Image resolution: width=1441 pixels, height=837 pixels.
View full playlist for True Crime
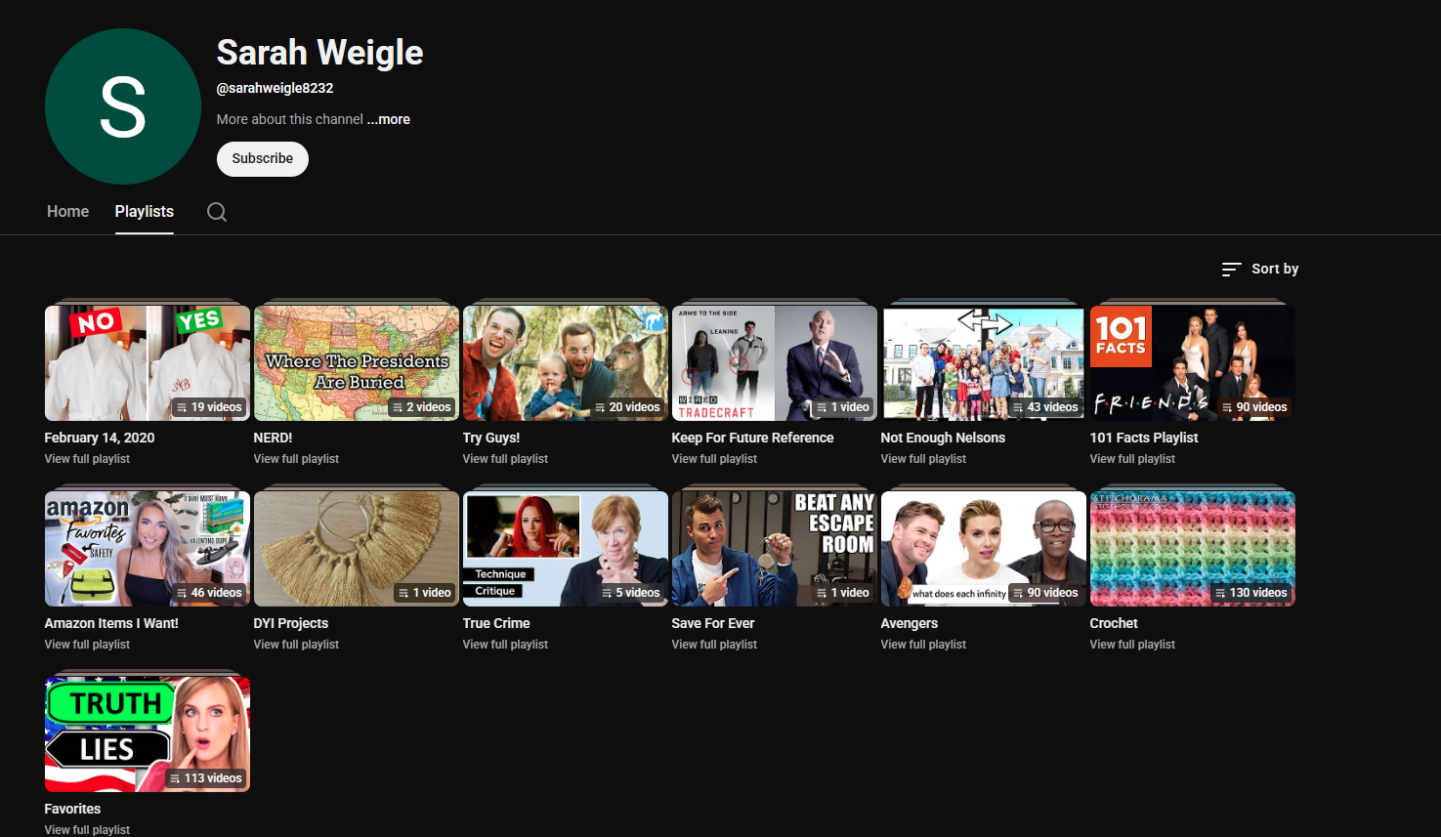tap(505, 645)
